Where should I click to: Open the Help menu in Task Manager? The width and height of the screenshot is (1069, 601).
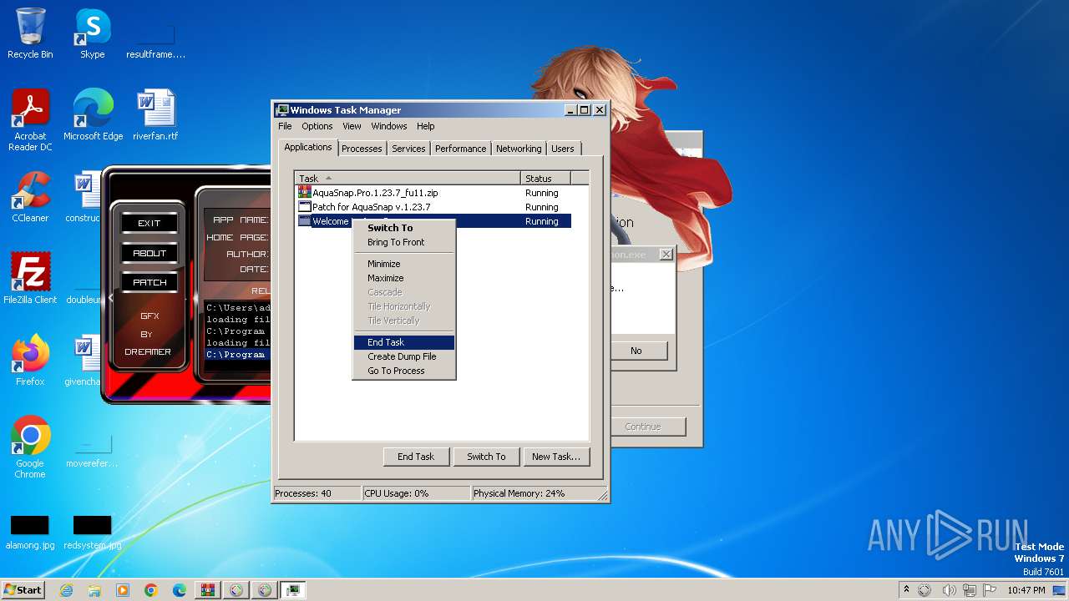point(426,126)
